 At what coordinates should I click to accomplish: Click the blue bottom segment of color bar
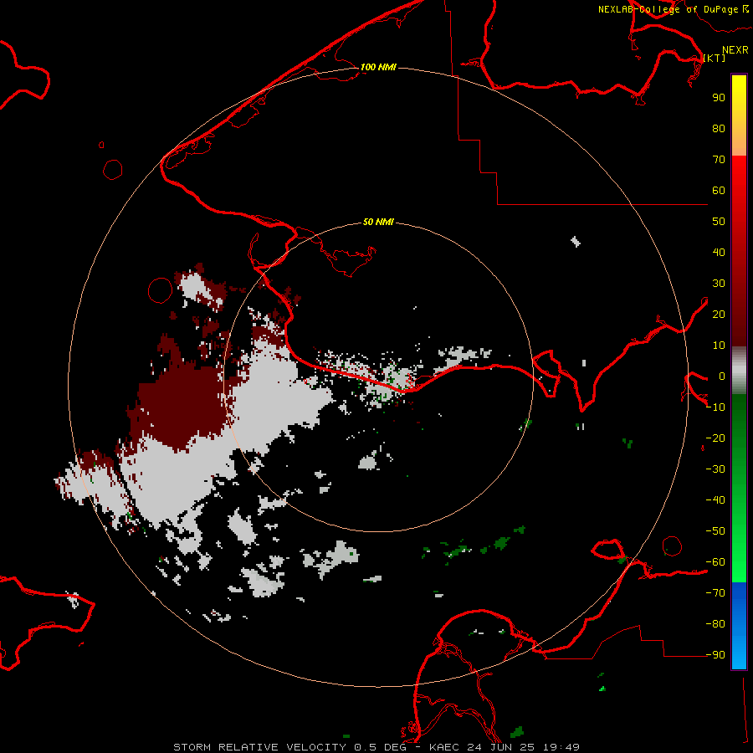point(739,625)
